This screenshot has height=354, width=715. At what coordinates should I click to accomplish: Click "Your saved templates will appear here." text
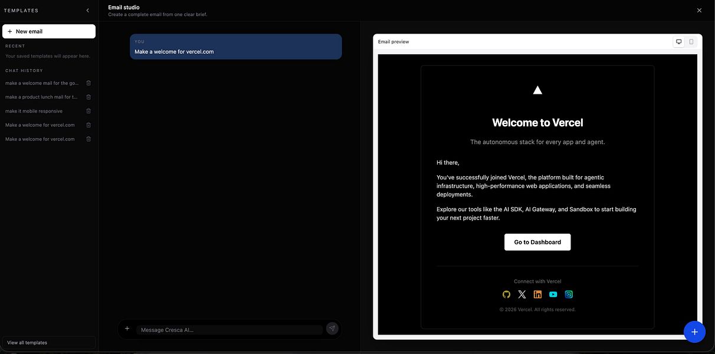point(47,56)
